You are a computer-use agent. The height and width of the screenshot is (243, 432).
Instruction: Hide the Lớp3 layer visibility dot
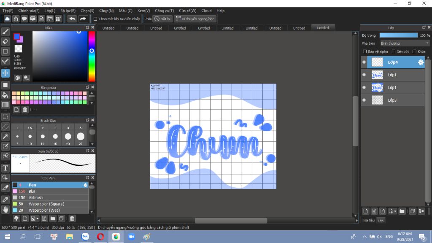[364, 100]
